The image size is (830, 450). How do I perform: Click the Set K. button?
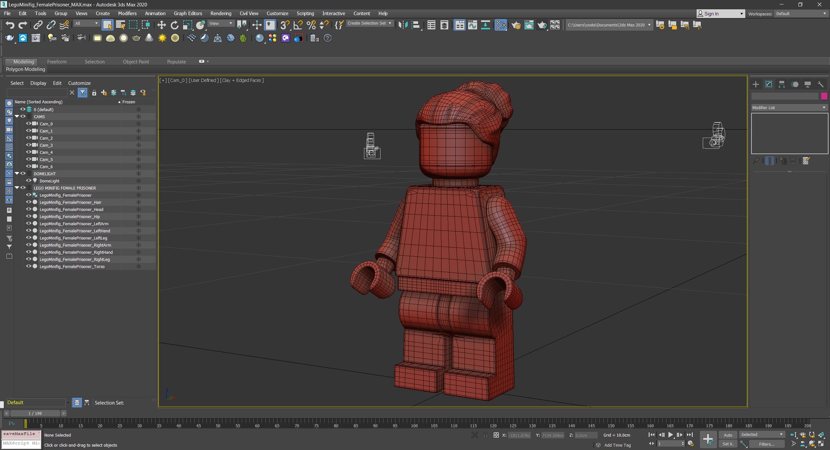click(x=728, y=444)
